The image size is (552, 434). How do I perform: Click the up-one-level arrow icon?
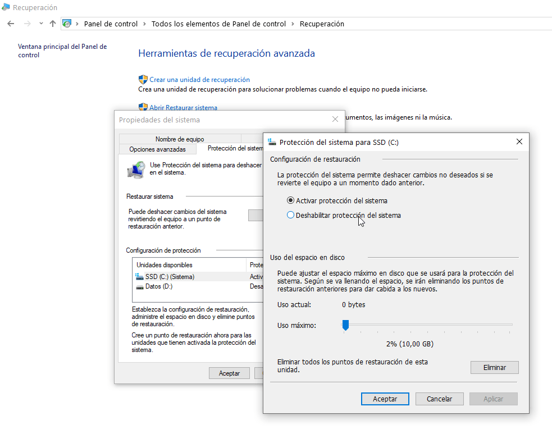coord(53,24)
